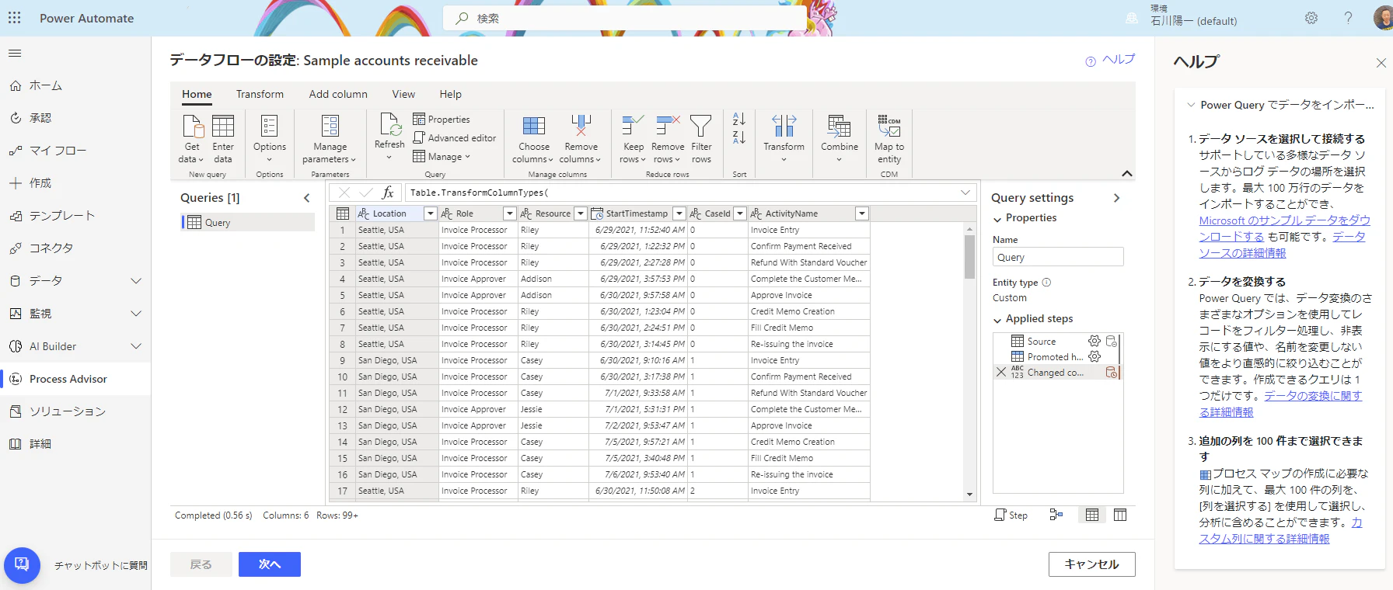Open the Advanced editor

tap(454, 138)
